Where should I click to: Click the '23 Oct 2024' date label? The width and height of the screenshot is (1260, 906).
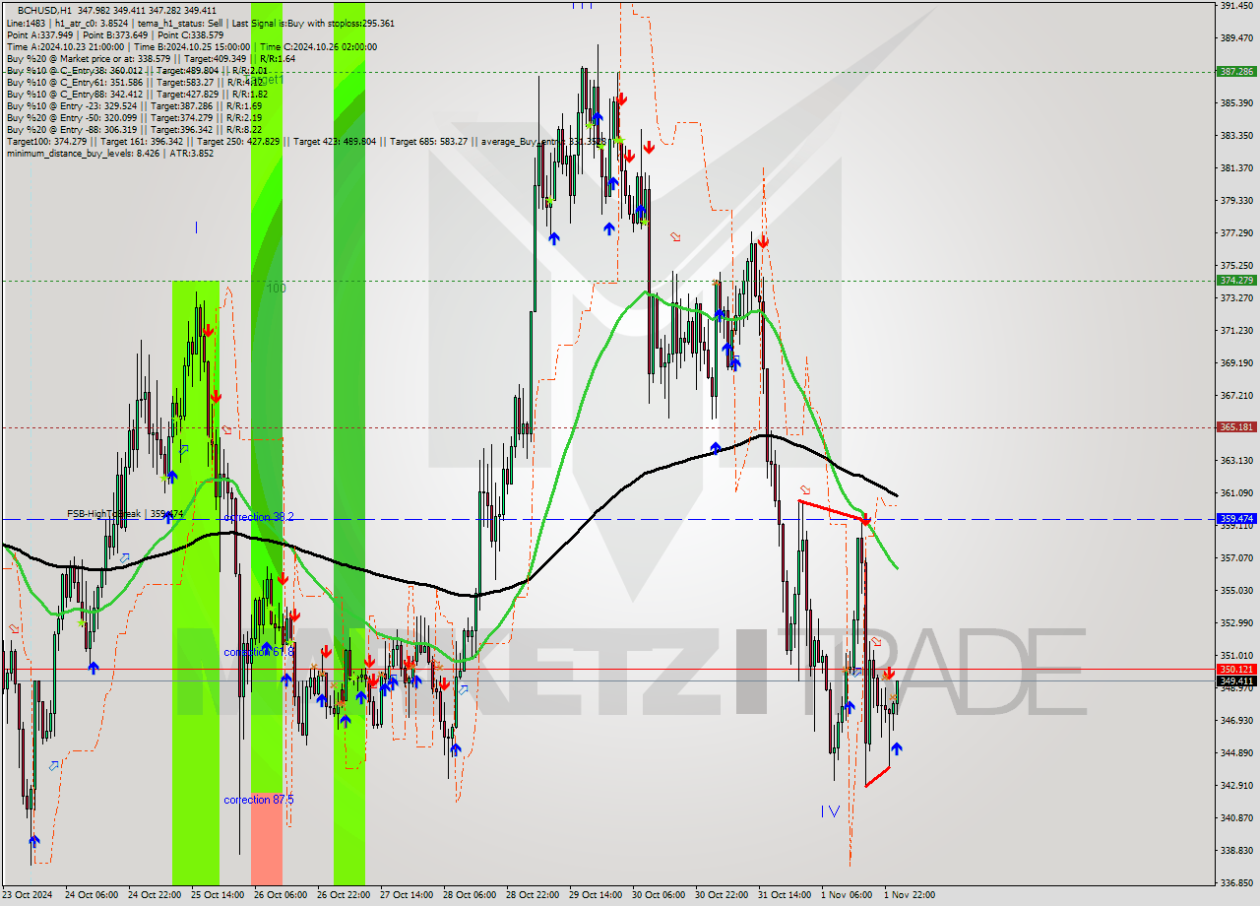coord(29,895)
